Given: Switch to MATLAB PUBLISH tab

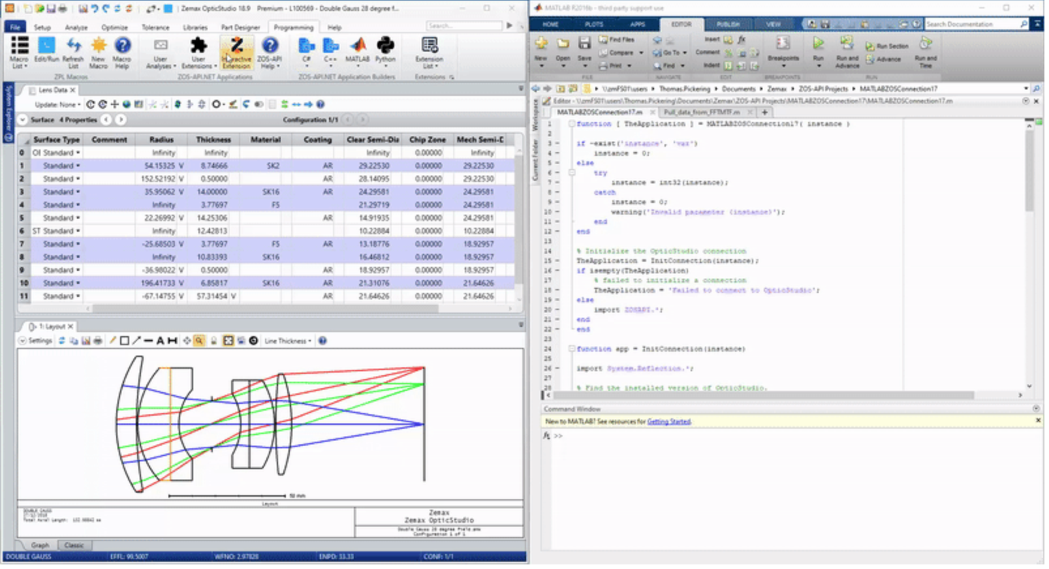Looking at the screenshot, I should [728, 24].
